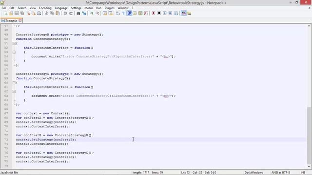Screen dimensions: 312x175
Task: Click the Open file folder icon
Action: click(11, 13)
